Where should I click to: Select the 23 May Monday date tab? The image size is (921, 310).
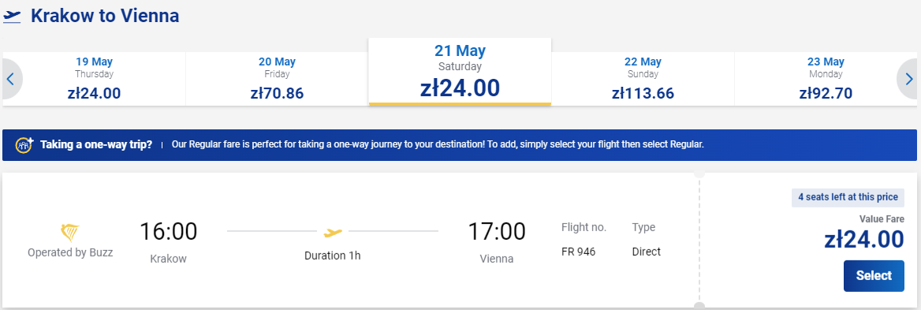point(826,79)
